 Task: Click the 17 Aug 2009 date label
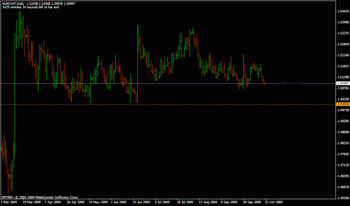[208, 202]
